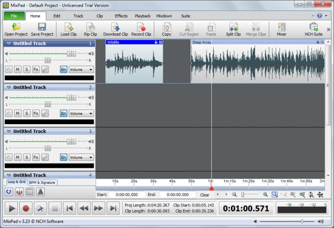Open Project from the toolbar
The height and width of the screenshot is (228, 334).
[16, 29]
